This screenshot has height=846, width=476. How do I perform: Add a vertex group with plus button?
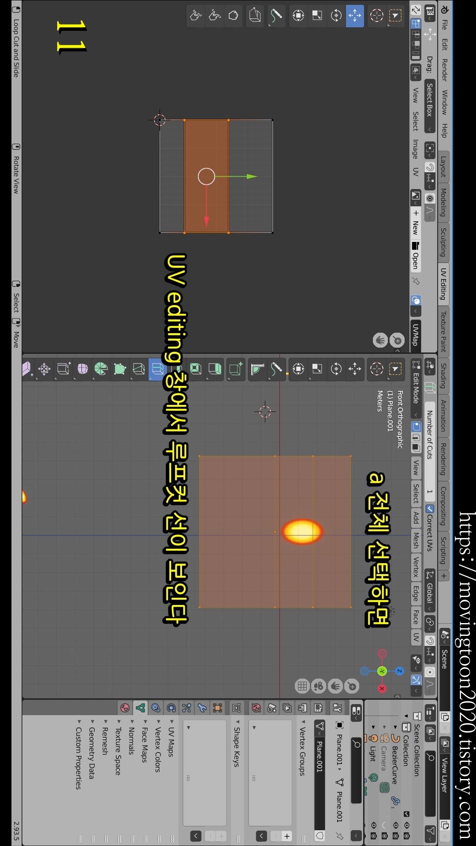(x=287, y=836)
